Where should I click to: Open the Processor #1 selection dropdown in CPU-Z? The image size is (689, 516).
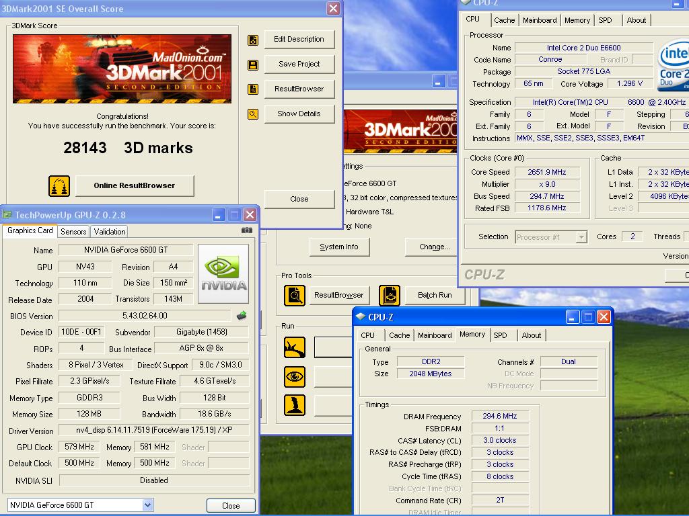click(x=581, y=237)
